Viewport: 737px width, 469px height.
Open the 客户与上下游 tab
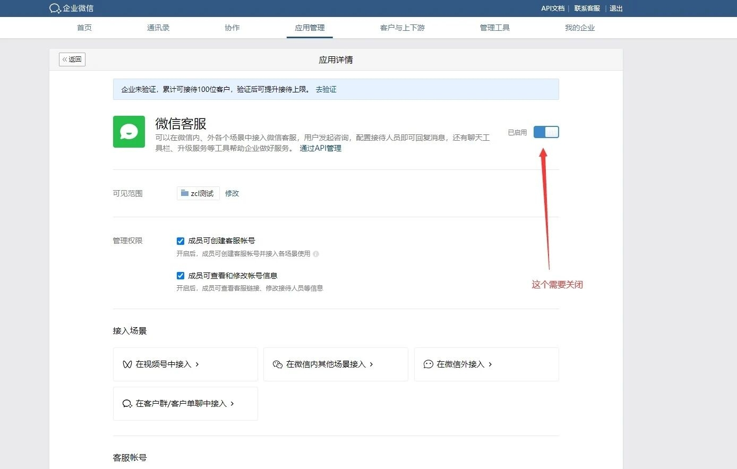pos(402,28)
